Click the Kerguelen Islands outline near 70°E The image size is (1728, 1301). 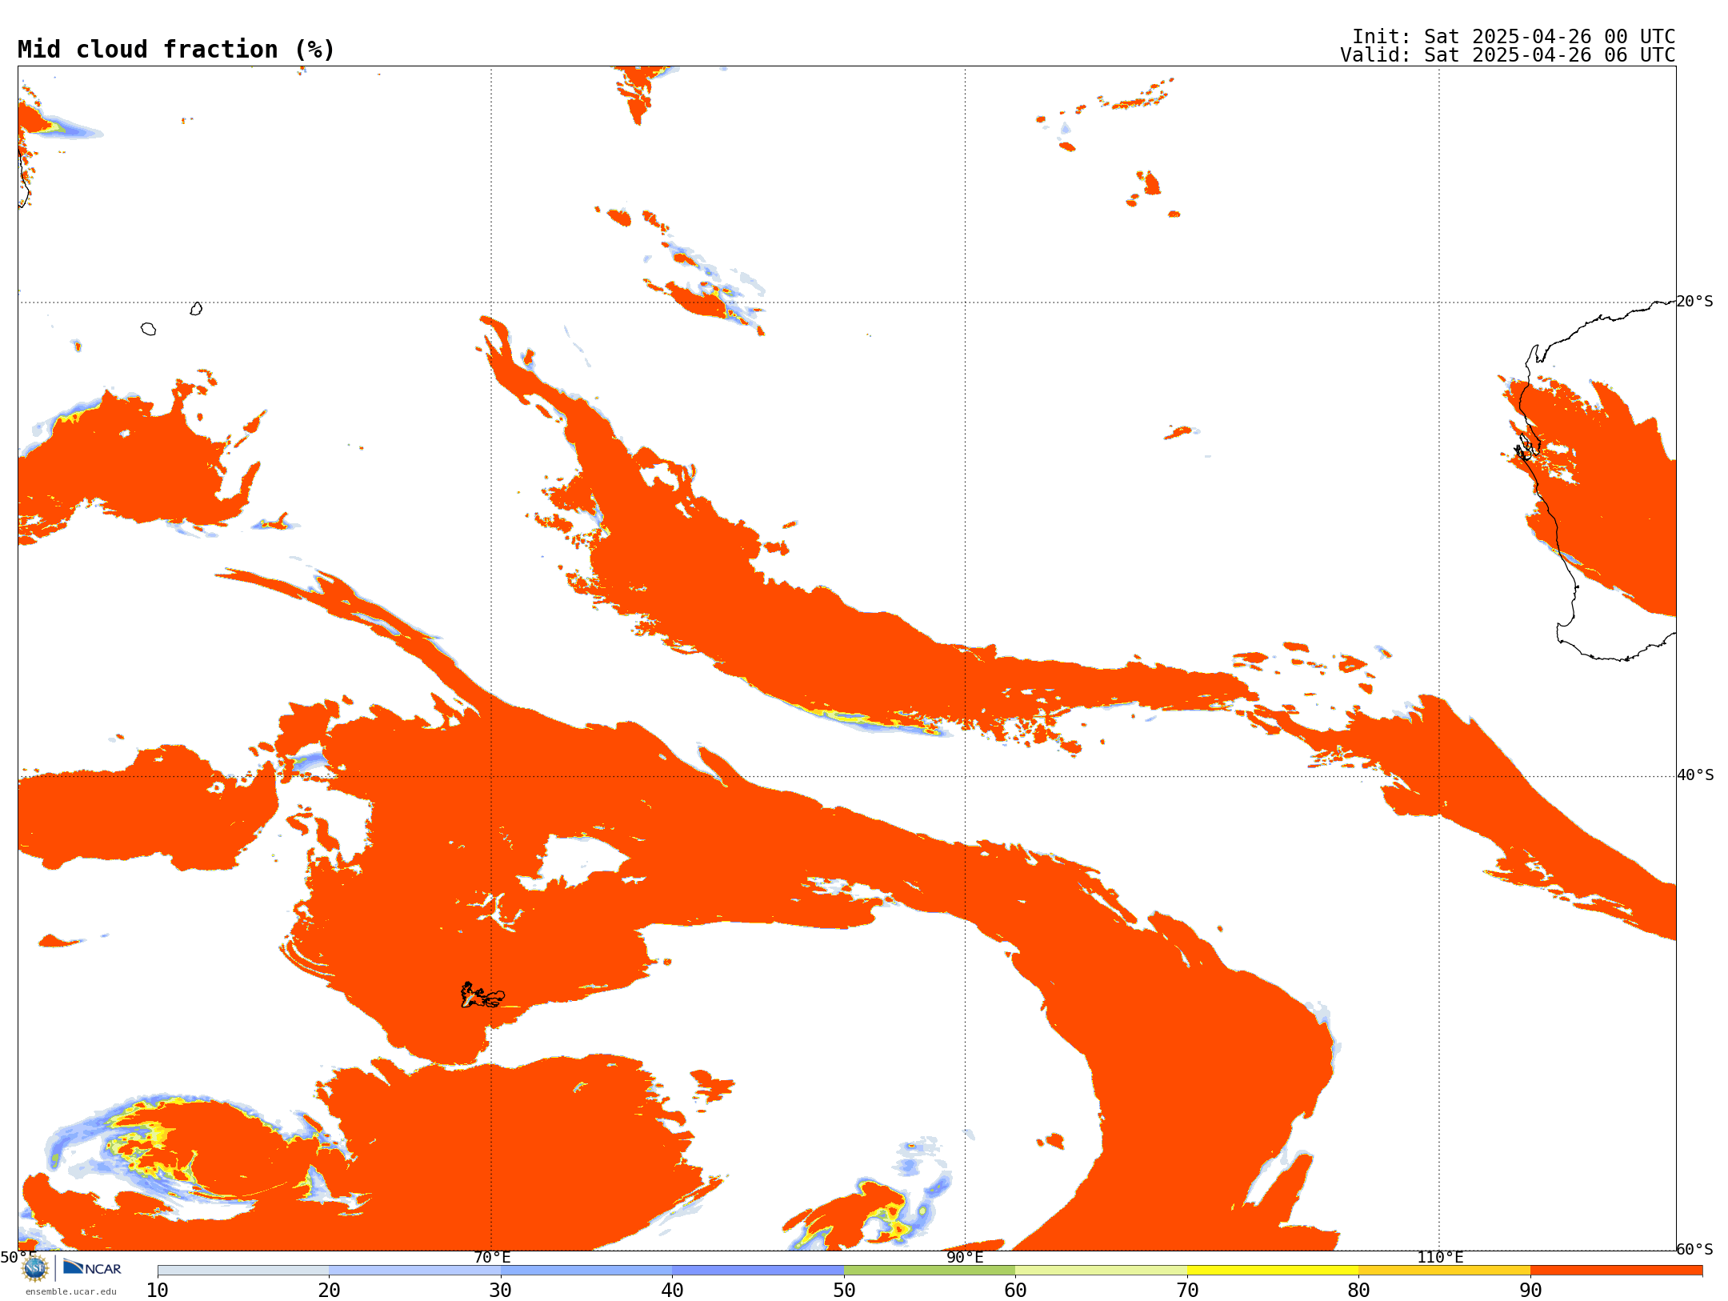click(482, 995)
